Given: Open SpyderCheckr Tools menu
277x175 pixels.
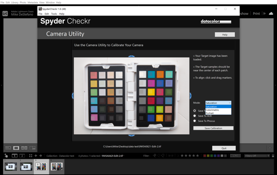Looking at the screenshot, I should pyautogui.click(x=54, y=14).
